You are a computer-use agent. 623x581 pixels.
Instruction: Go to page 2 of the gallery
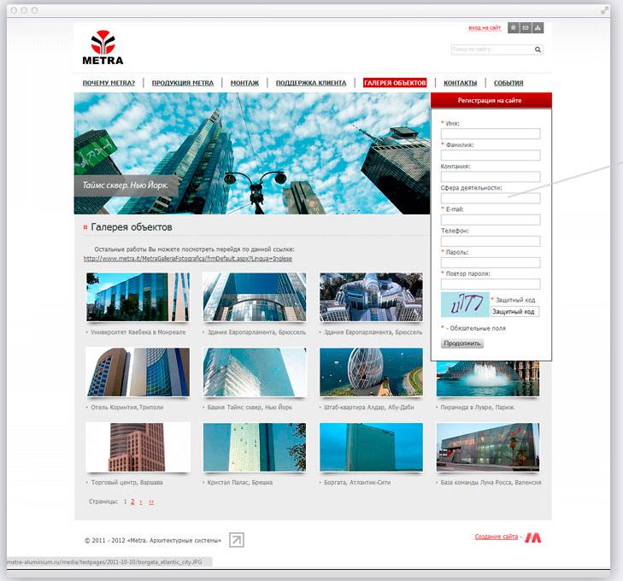(x=132, y=502)
